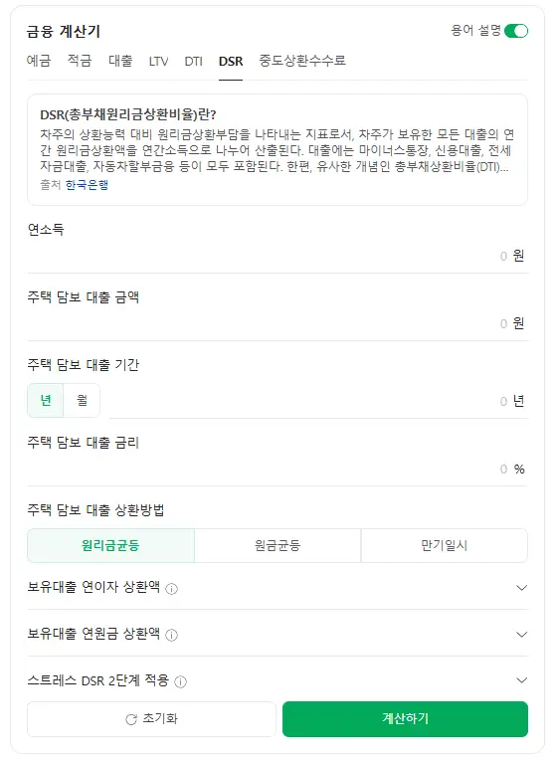Open the 한국은행 source link
The image size is (556, 763).
[88, 185]
